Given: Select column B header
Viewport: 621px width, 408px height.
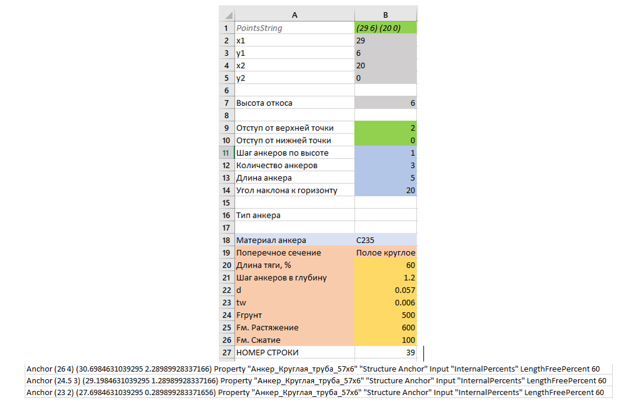Looking at the screenshot, I should pyautogui.click(x=385, y=16).
